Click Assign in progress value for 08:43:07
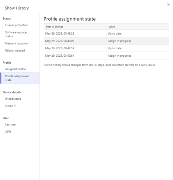 click(x=138, y=41)
